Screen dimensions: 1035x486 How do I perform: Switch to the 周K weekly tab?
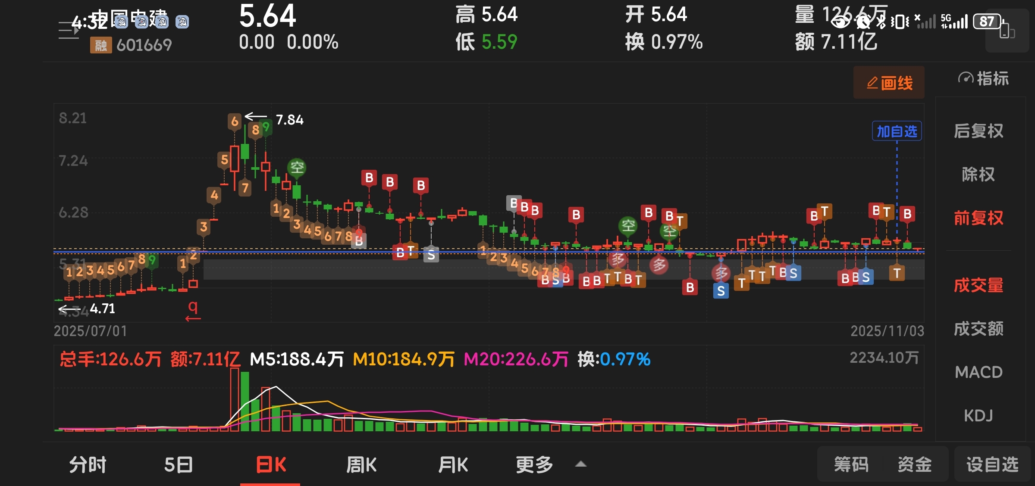pos(361,464)
